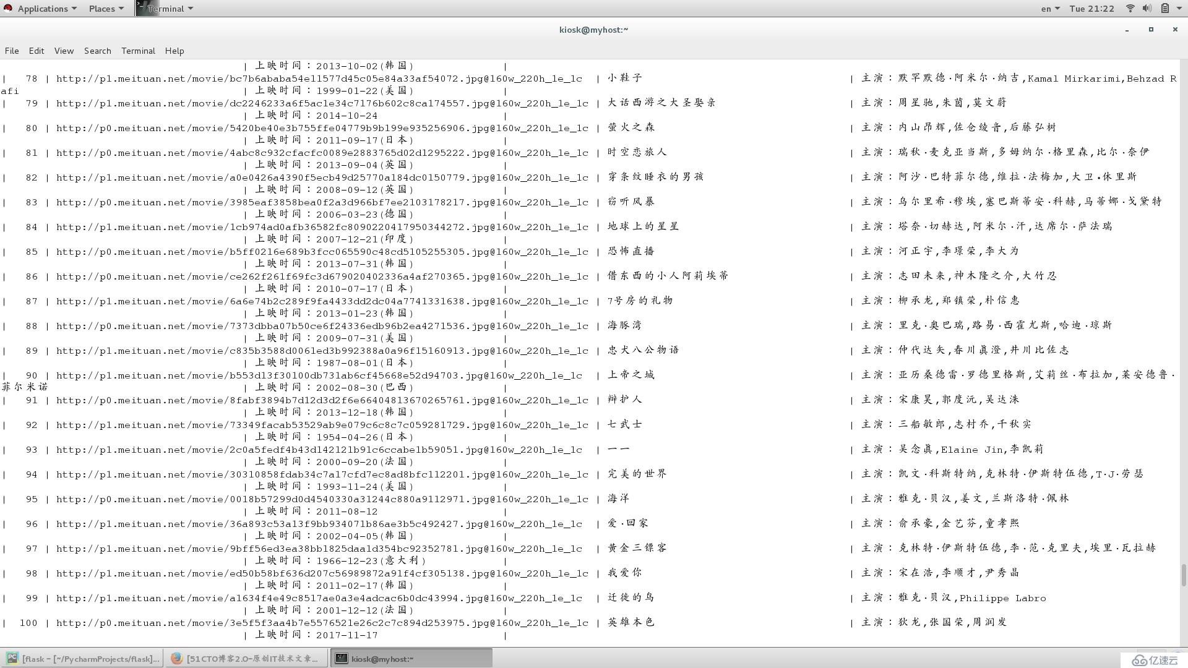Click the network/WiFi status icon

pos(1130,8)
